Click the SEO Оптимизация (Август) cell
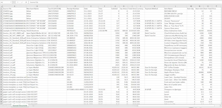The width and height of the screenshot is (222, 108). 175,55
